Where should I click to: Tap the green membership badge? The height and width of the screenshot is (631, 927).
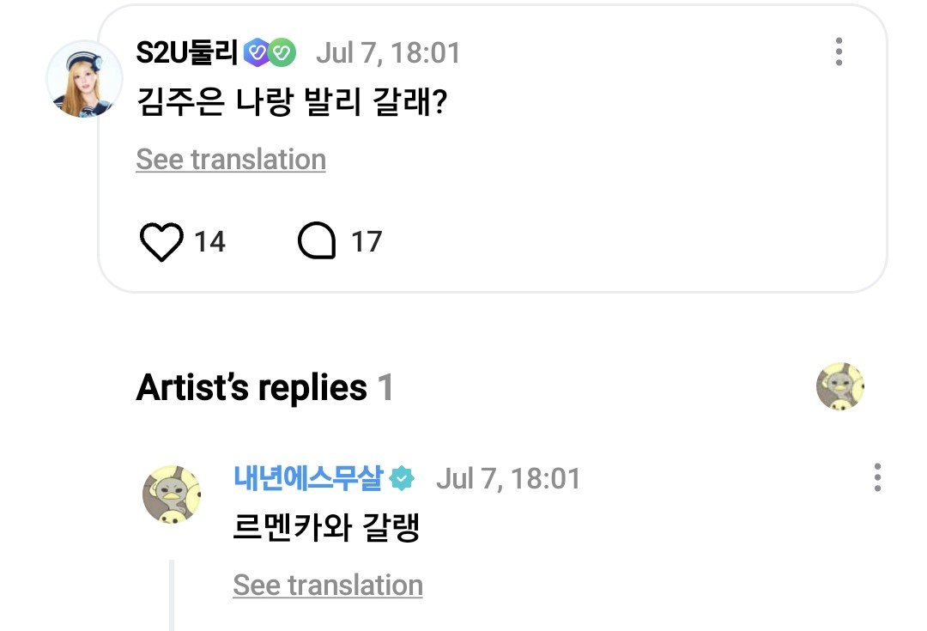tap(282, 52)
